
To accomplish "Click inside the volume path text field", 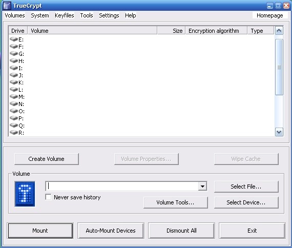I will (x=122, y=186).
